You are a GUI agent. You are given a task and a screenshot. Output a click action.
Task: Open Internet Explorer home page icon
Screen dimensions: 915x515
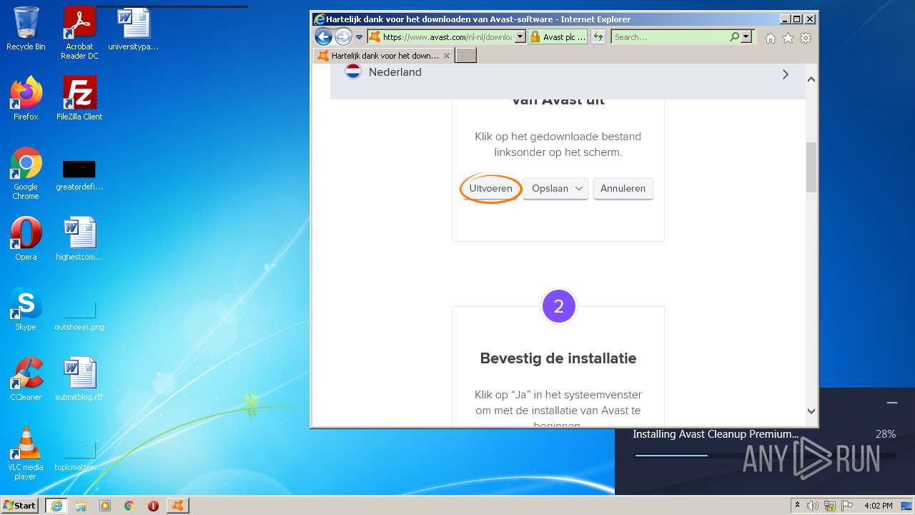pyautogui.click(x=770, y=38)
